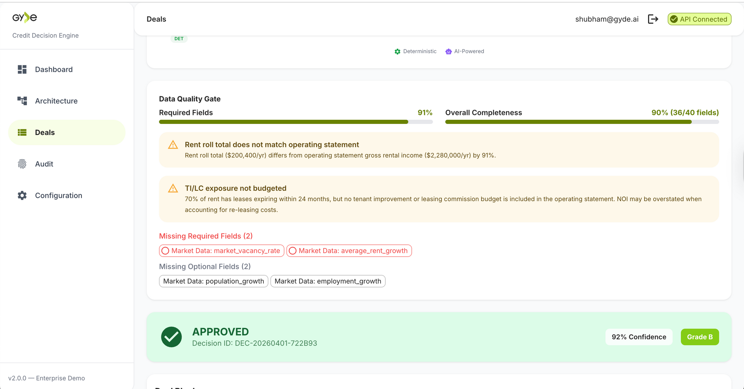Screen dimensions: 744x389
Task: Click the rent roll warning triangle icon
Action: (x=173, y=145)
